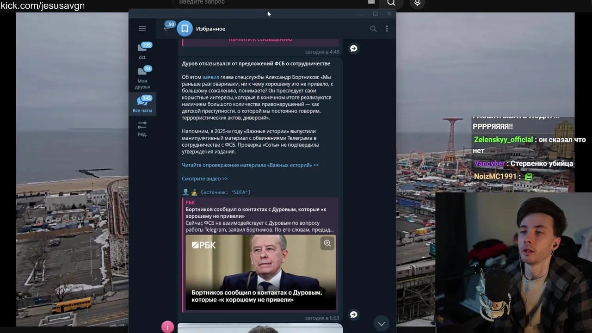This screenshot has width=592, height=333.
Task: Maximize the Telegram window
Action: click(x=375, y=14)
